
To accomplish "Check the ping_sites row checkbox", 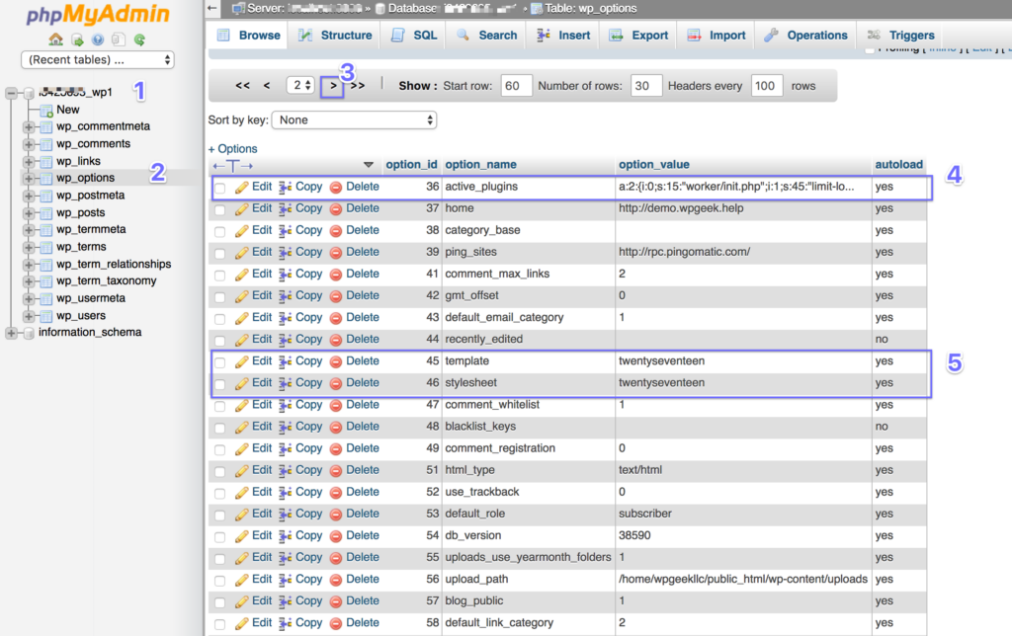I will click(x=220, y=254).
